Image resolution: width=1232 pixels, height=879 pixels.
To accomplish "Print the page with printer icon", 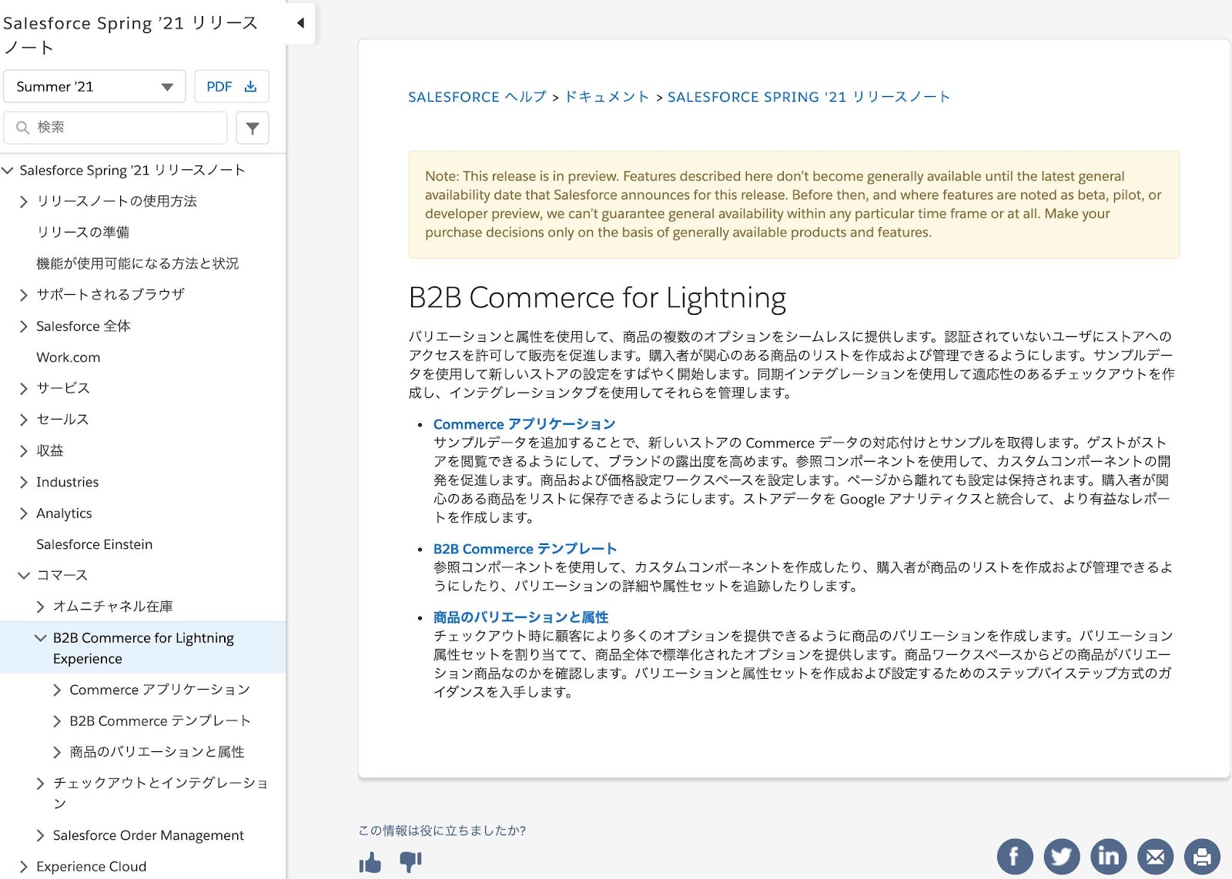I will [1202, 857].
